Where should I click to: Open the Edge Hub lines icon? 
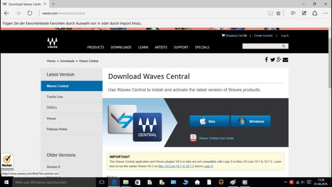point(293,13)
